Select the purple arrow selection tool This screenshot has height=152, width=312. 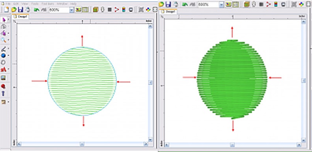(x=4, y=20)
